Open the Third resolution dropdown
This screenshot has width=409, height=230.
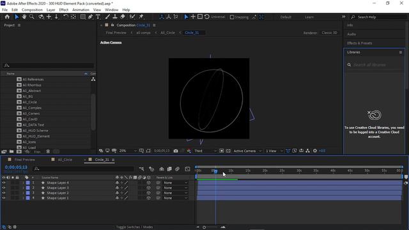(x=205, y=151)
